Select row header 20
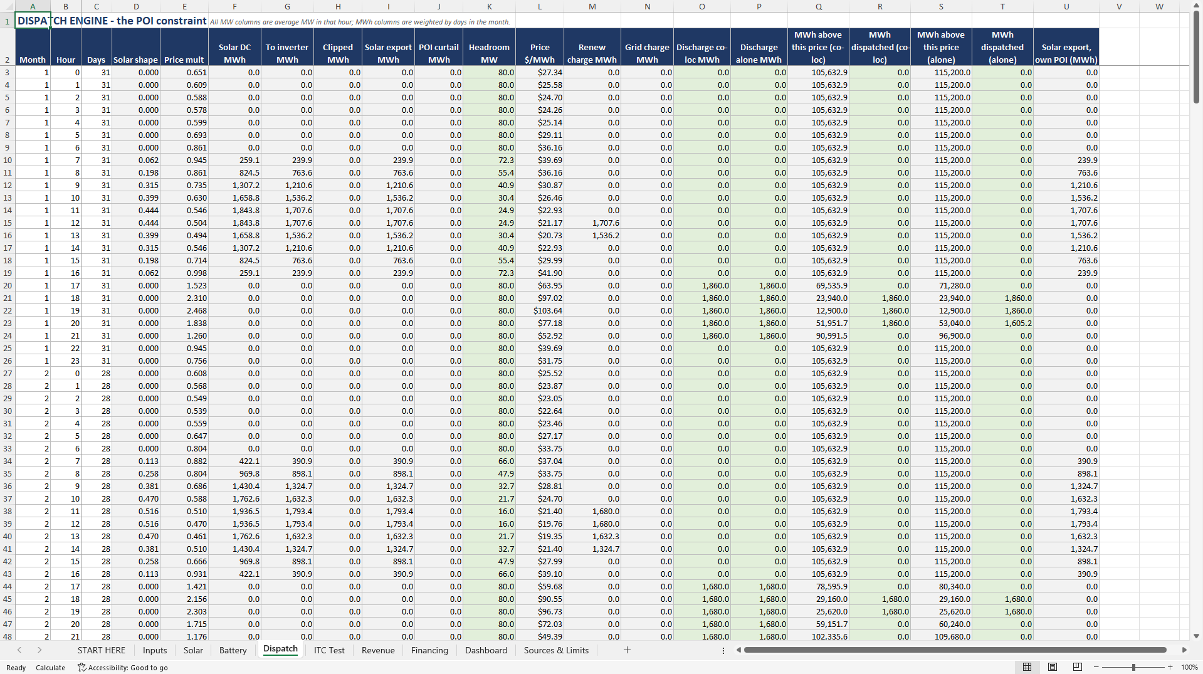 tap(8, 285)
